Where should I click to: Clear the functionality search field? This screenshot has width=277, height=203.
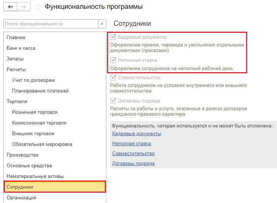pyautogui.click(x=102, y=24)
